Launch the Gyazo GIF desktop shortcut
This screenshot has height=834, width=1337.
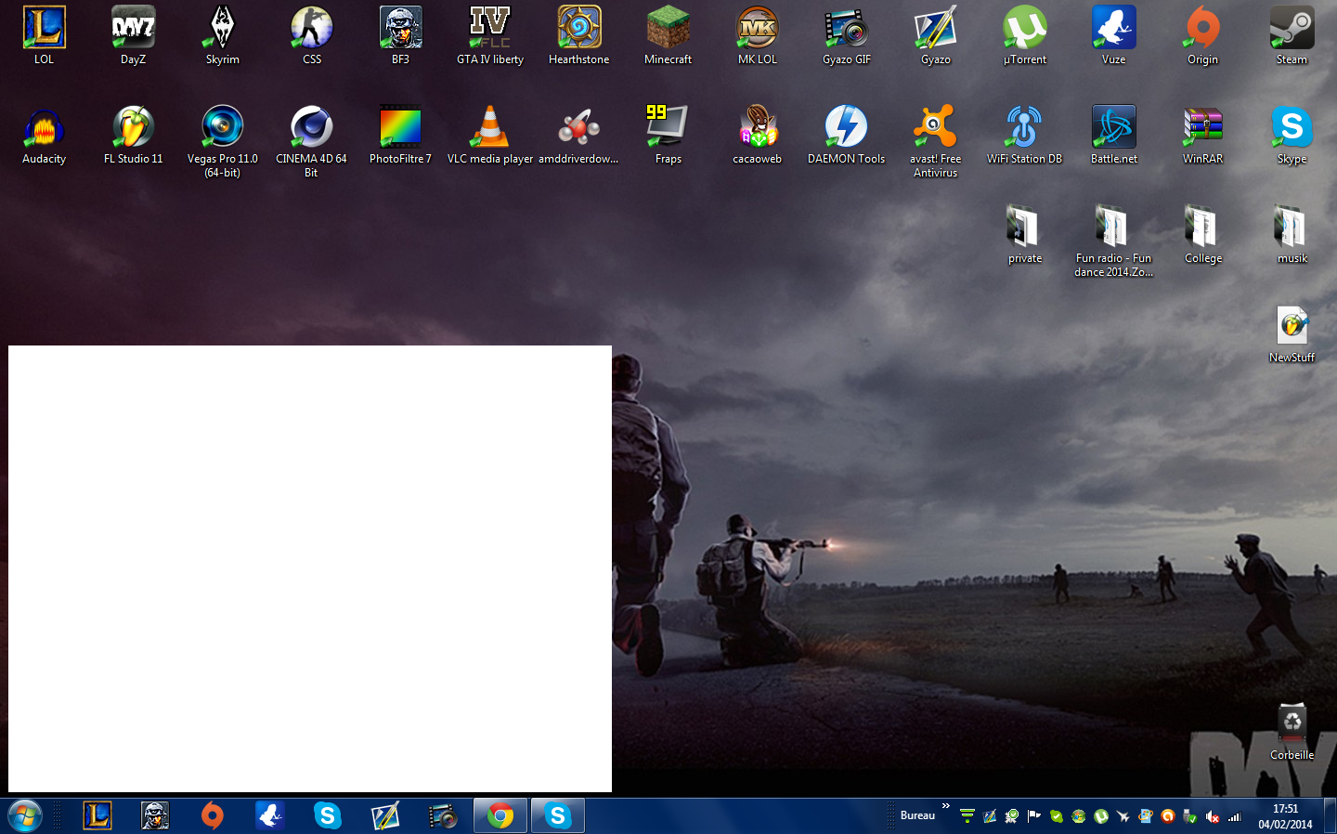[847, 36]
